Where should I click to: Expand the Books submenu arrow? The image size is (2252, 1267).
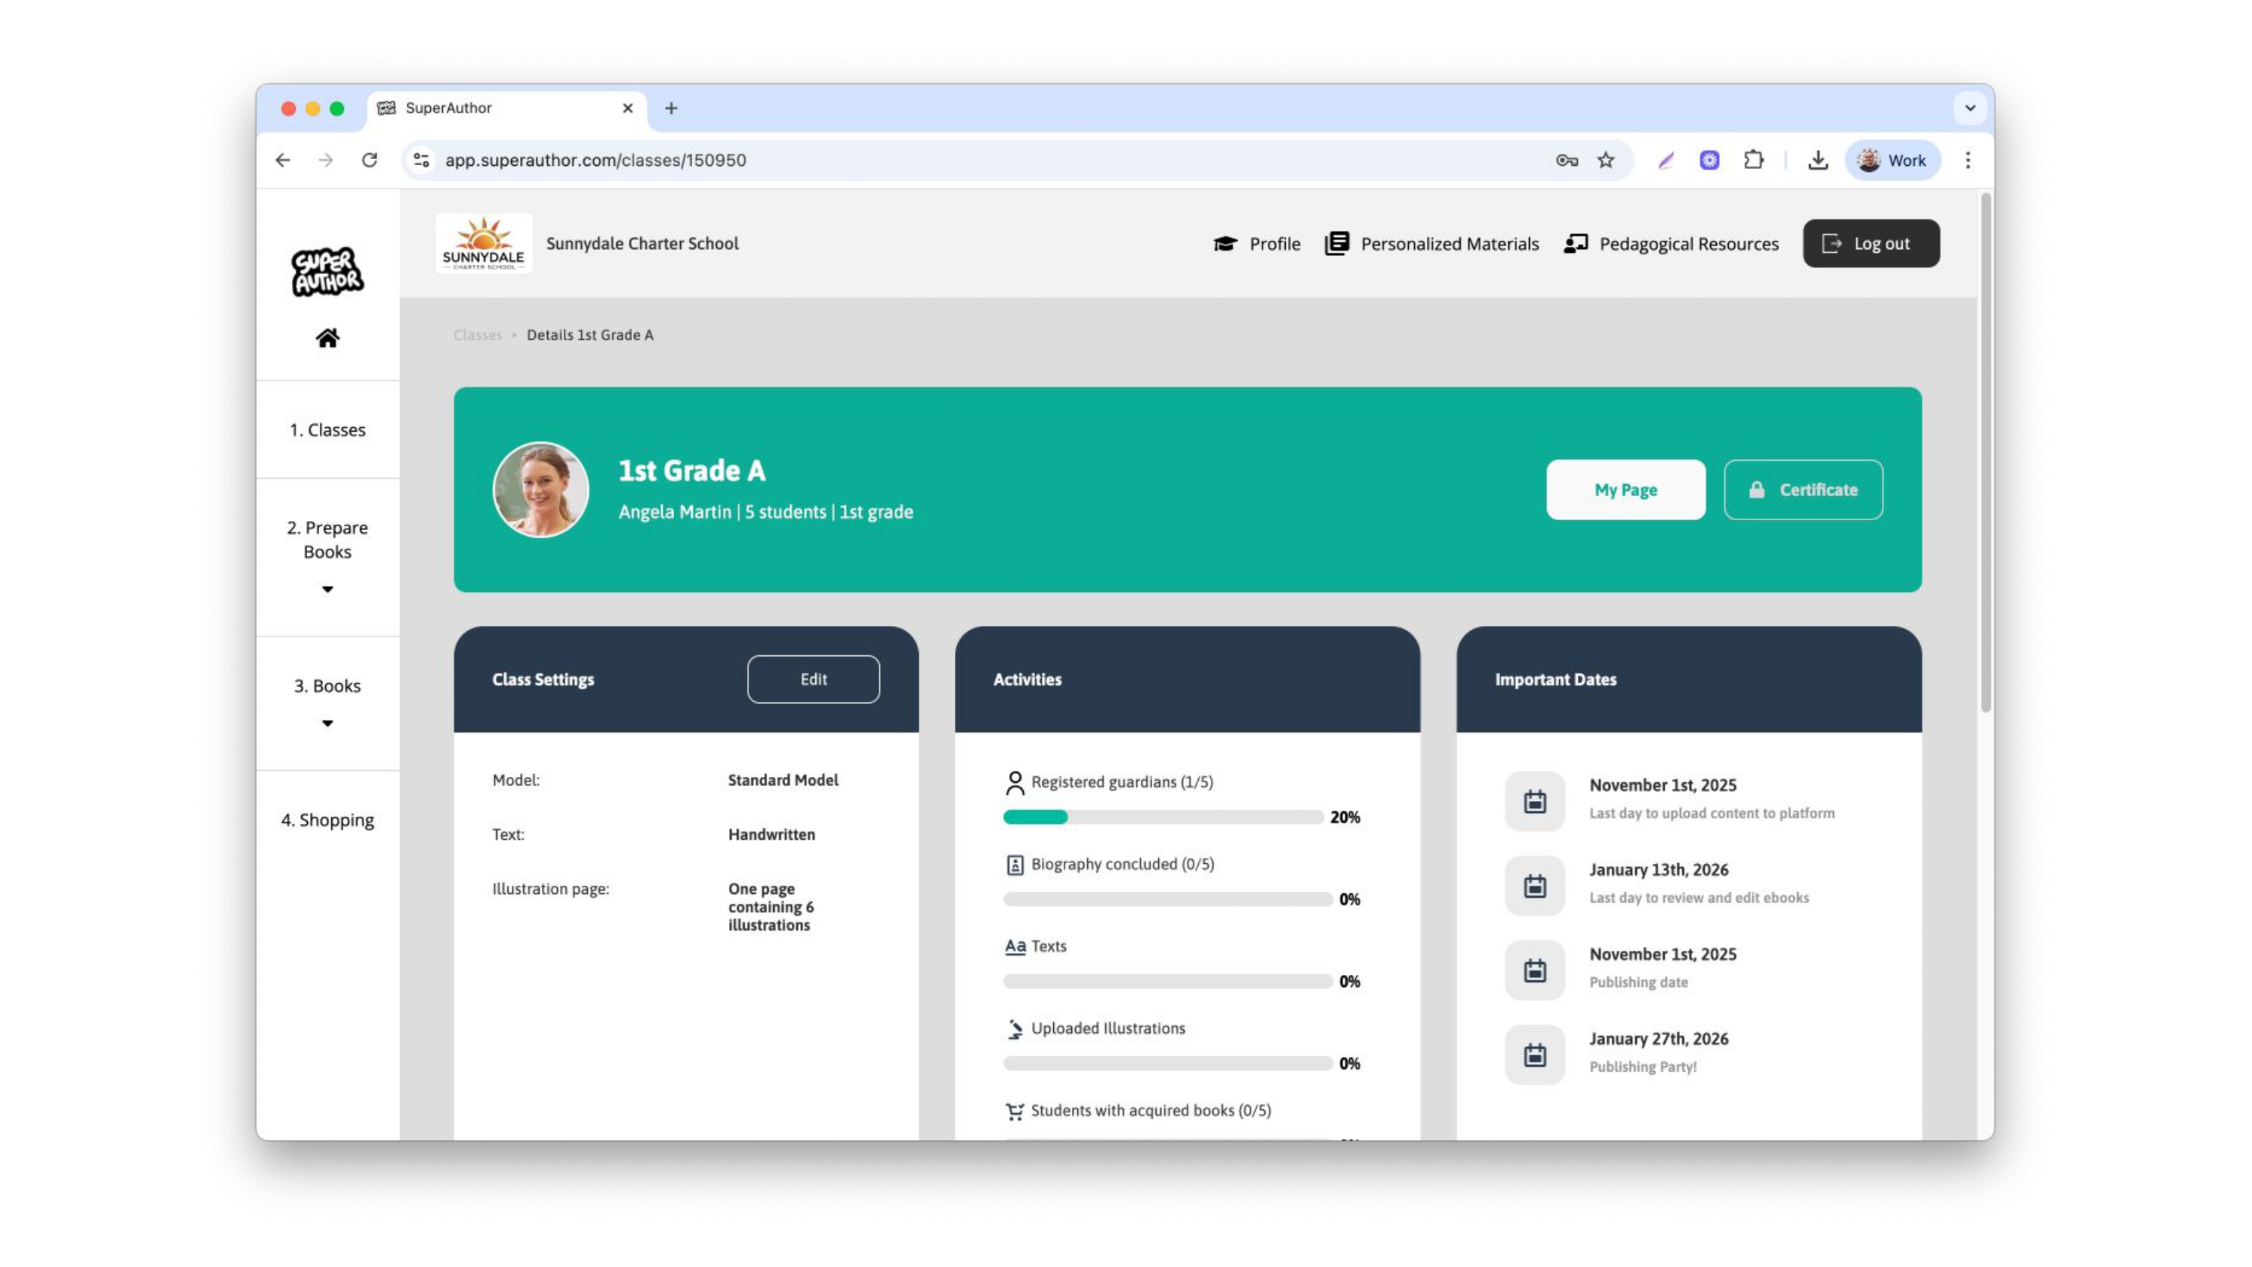coord(327,723)
